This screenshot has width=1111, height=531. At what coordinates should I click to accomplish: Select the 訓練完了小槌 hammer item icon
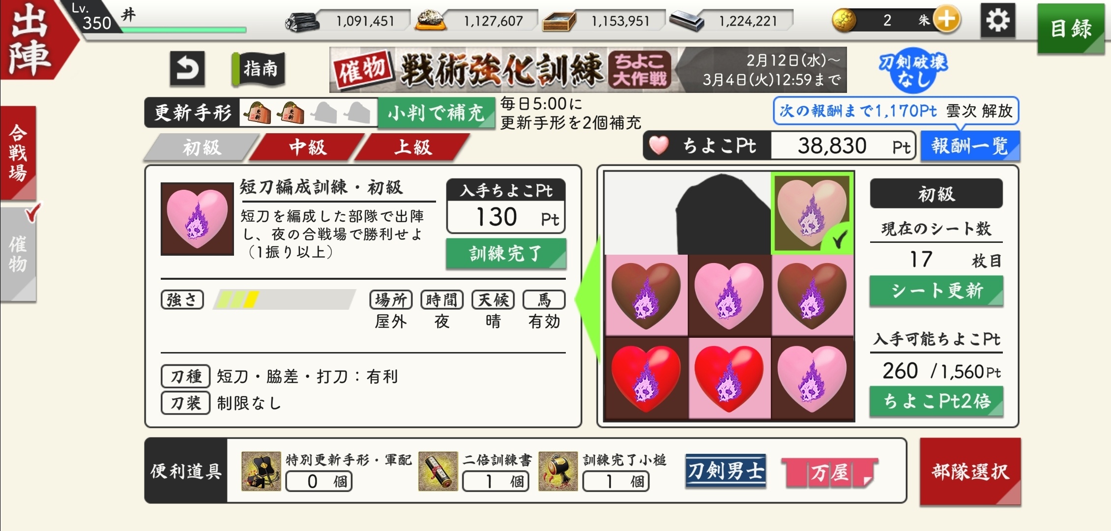point(558,471)
